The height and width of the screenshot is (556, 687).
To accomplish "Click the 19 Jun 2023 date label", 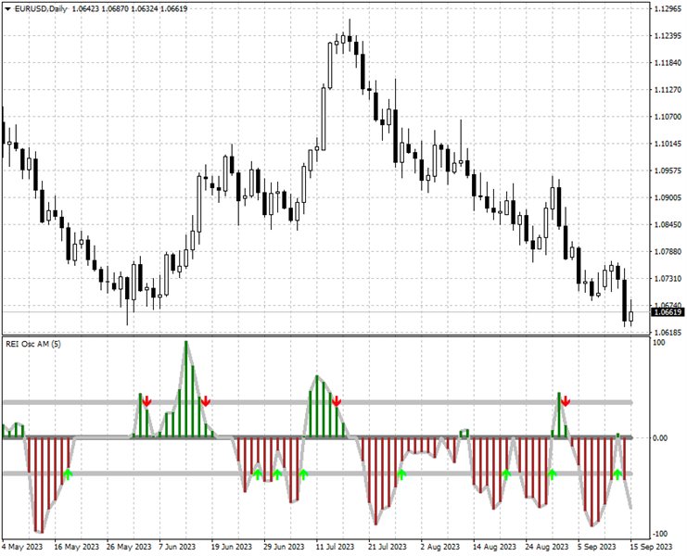I will pyautogui.click(x=232, y=547).
